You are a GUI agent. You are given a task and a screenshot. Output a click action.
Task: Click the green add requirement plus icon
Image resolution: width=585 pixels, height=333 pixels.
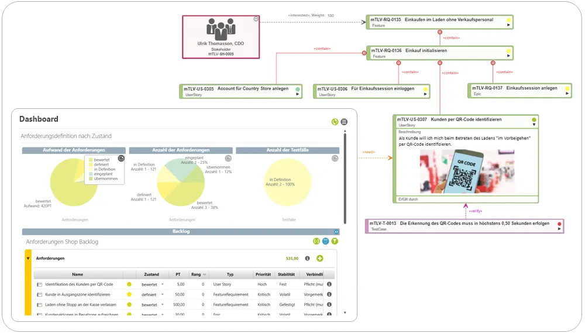pyautogui.click(x=320, y=258)
